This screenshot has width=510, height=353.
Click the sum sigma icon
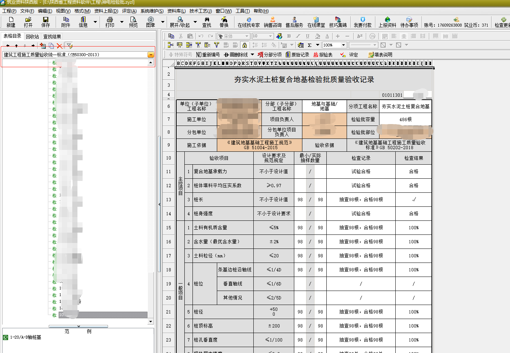click(309, 45)
